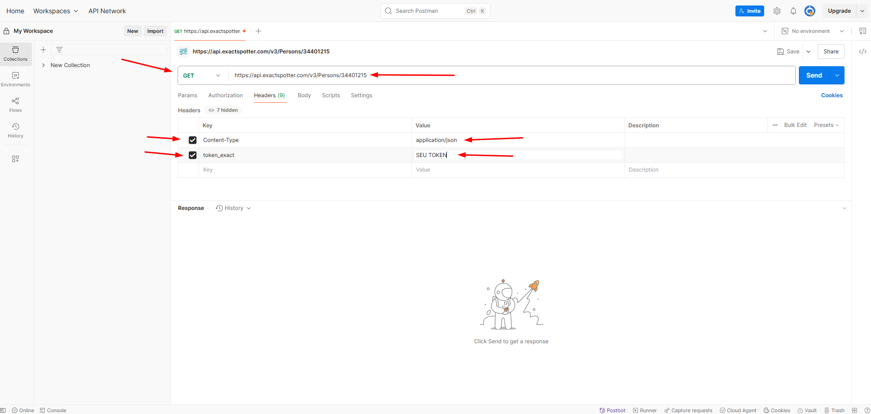Expand the New Collection tree item
The width and height of the screenshot is (871, 414).
[x=43, y=65]
